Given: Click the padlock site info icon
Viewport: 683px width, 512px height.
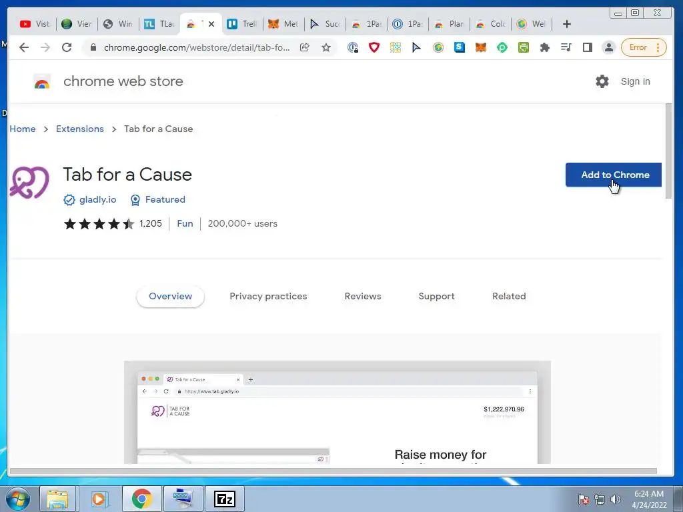Looking at the screenshot, I should pos(93,47).
